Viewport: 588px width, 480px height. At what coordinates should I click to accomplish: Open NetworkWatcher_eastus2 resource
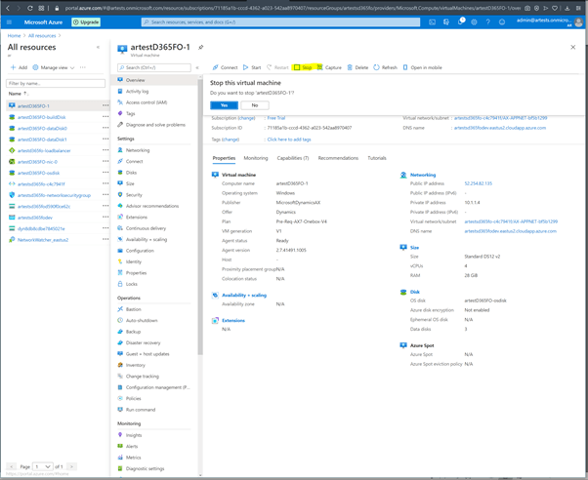coord(43,240)
